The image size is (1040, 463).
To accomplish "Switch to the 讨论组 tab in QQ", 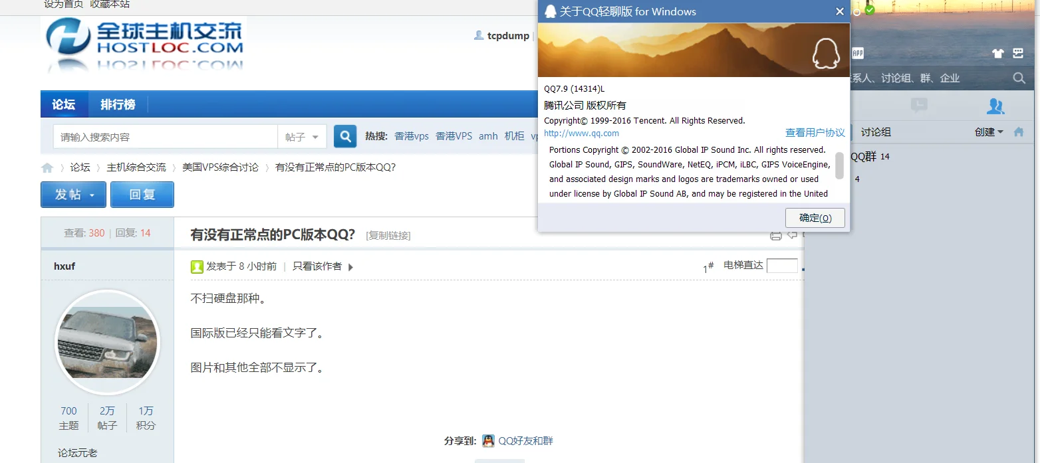I will (876, 132).
